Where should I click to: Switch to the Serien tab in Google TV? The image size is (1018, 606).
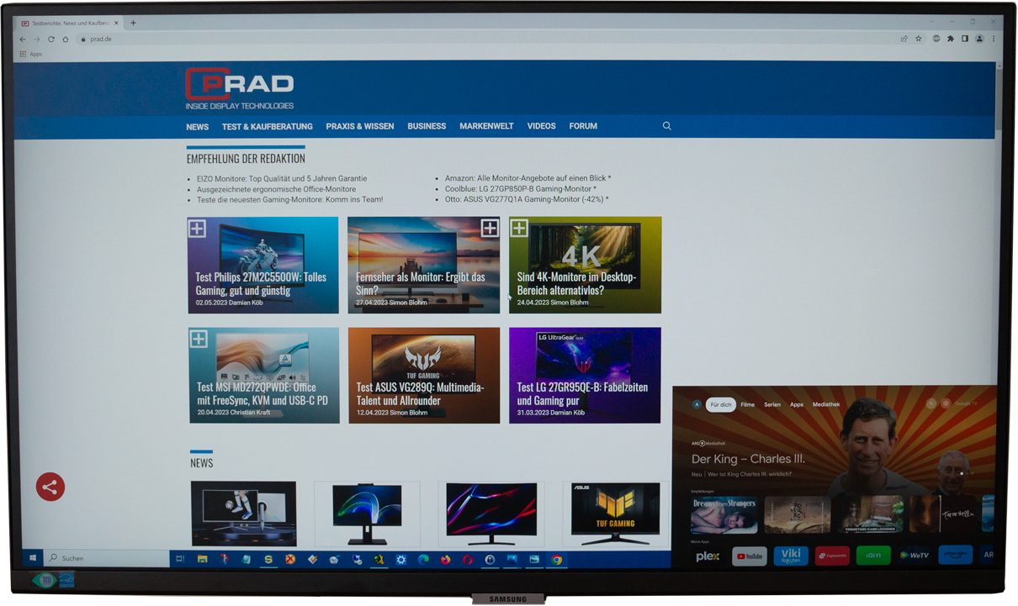[x=772, y=404]
